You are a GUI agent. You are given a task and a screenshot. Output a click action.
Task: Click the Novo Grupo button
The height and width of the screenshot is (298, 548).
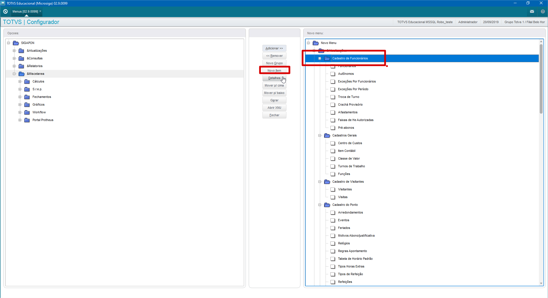pyautogui.click(x=274, y=63)
